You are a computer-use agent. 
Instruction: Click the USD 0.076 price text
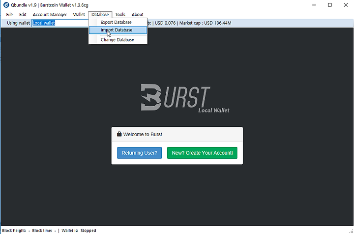(165, 23)
